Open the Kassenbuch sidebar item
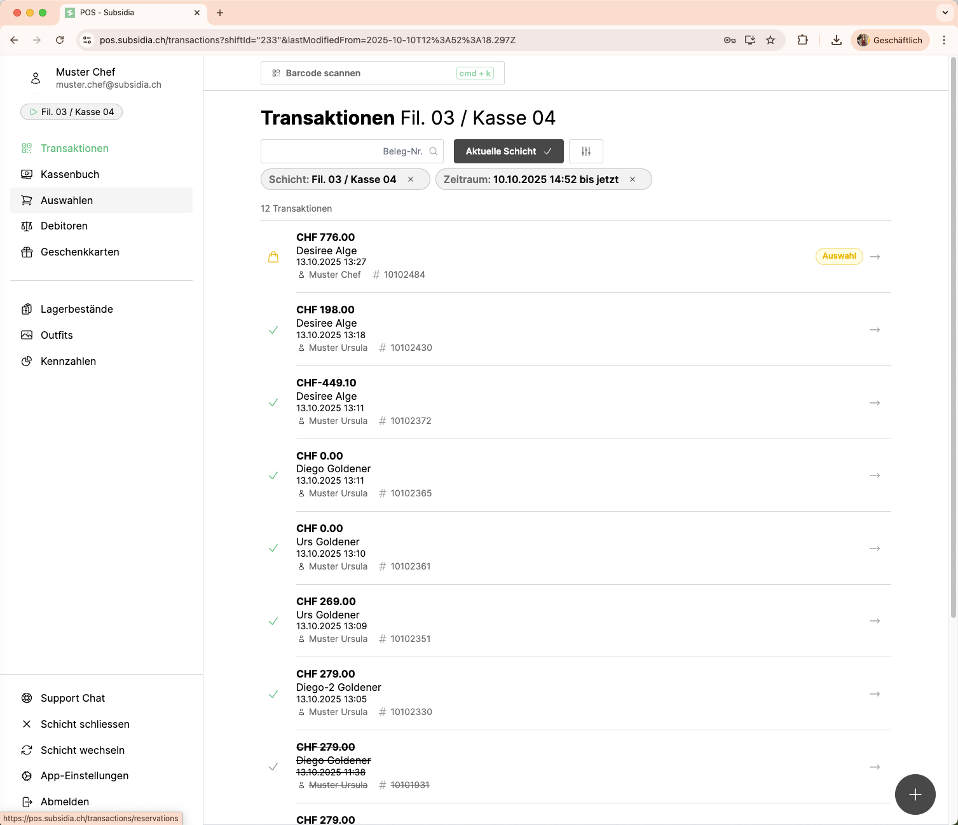This screenshot has height=825, width=958. click(x=70, y=174)
